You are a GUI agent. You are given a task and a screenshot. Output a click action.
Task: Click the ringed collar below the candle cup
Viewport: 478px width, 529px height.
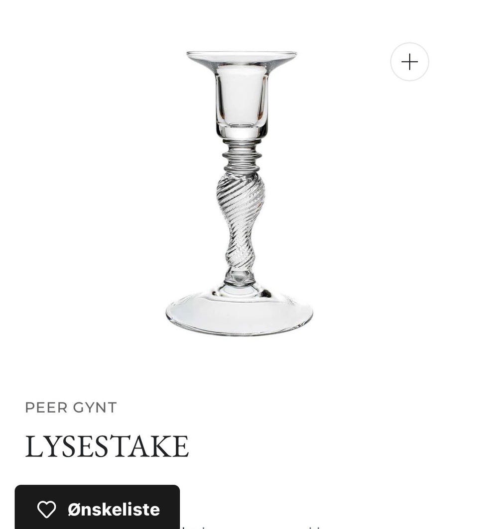pyautogui.click(x=241, y=156)
